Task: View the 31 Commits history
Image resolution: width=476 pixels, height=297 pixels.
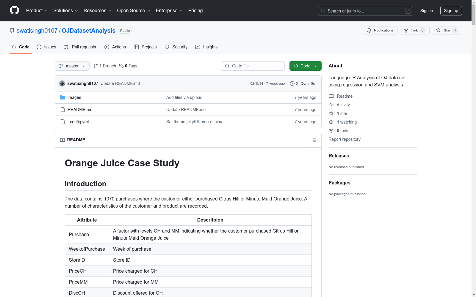Action: point(302,83)
